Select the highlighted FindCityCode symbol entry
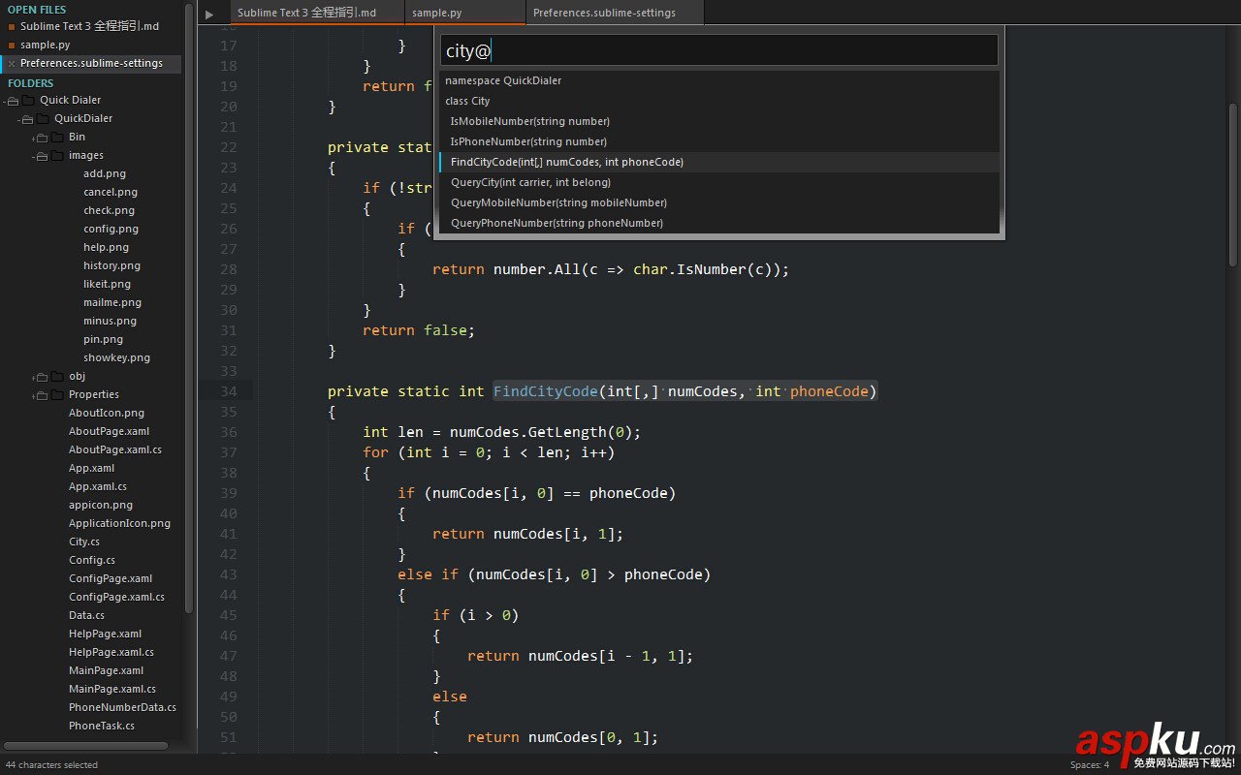 719,162
